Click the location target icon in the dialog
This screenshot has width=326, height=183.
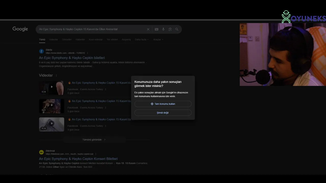(152, 104)
